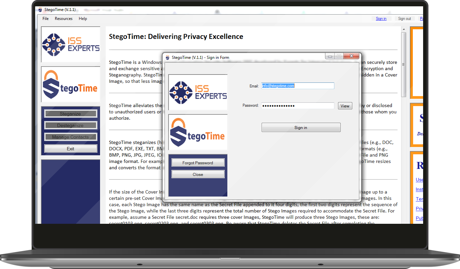The image size is (460, 269).
Task: Toggle password visibility with the View button
Action: coord(345,106)
